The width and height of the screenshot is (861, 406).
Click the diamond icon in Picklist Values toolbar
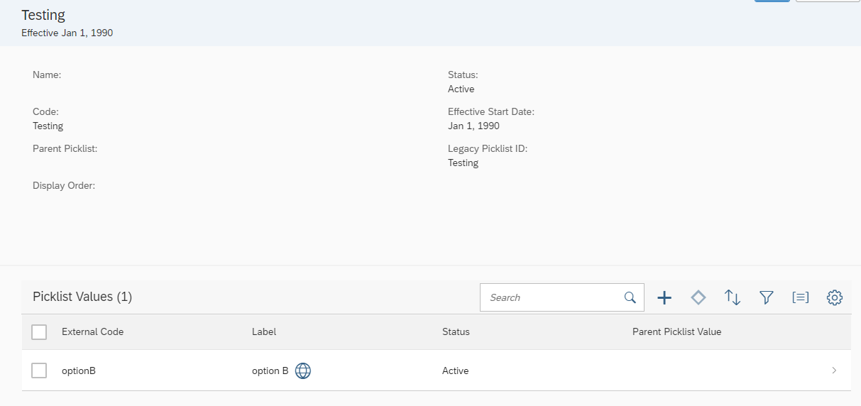(x=698, y=298)
